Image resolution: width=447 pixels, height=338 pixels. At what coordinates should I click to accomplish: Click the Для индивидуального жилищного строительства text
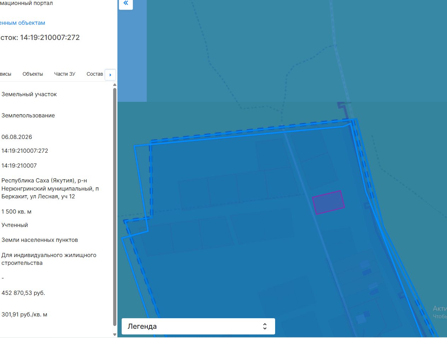[49, 259]
